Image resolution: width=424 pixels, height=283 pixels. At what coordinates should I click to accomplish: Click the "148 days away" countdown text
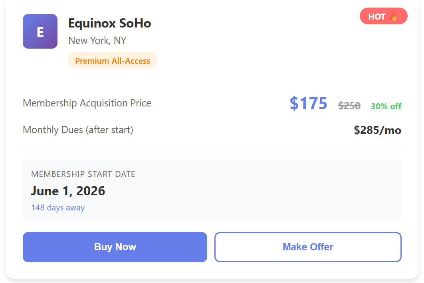(58, 208)
